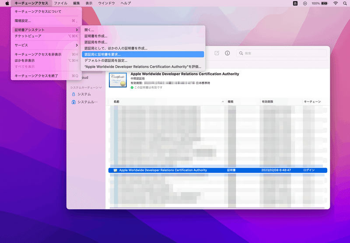Open the ヘルプ menu

[126, 3]
